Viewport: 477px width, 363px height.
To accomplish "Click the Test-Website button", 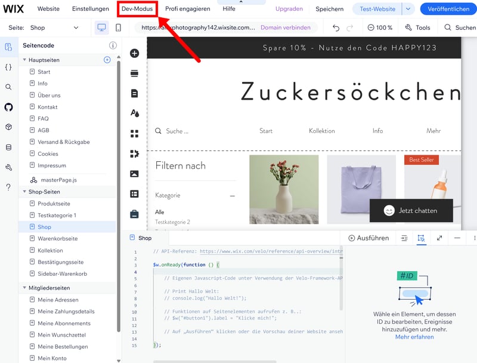I will pyautogui.click(x=377, y=9).
